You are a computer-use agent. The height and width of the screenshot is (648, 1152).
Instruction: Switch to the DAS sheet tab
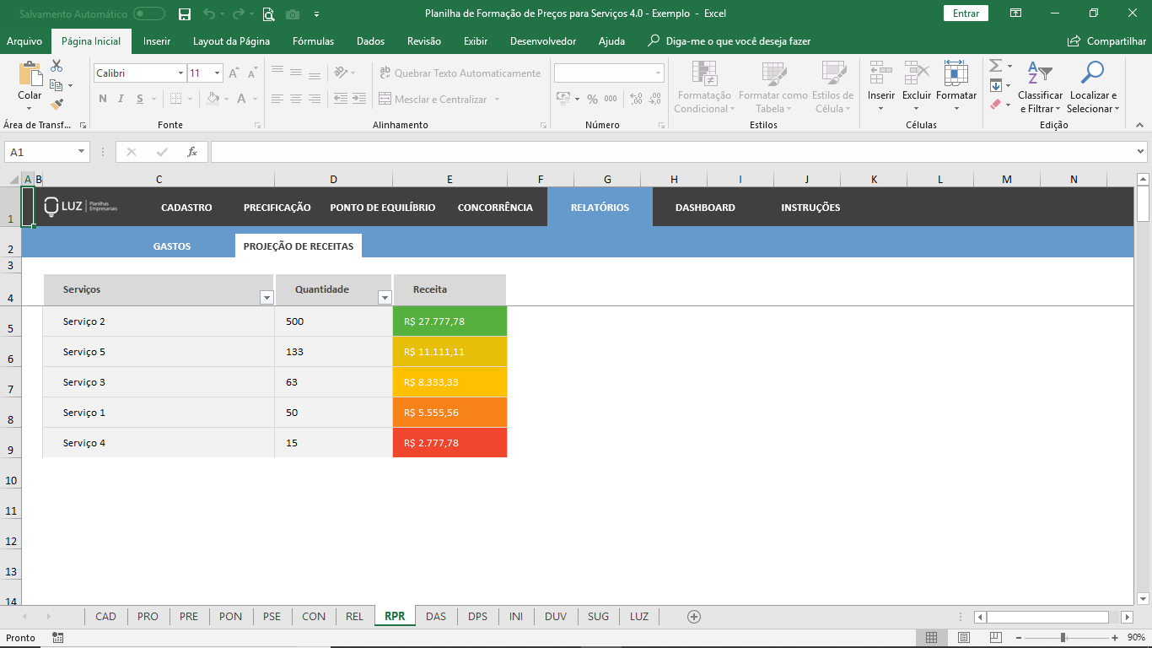(x=436, y=617)
